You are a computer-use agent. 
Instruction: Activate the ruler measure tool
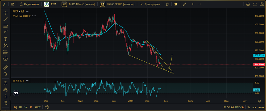(5, 68)
